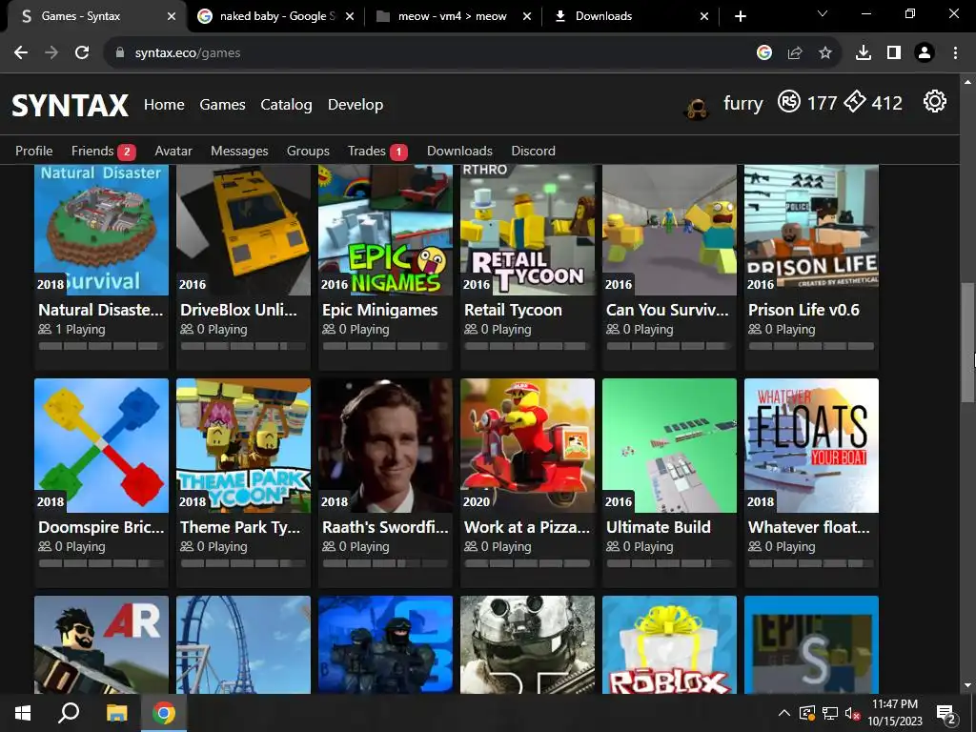Click the furry username

pyautogui.click(x=743, y=103)
